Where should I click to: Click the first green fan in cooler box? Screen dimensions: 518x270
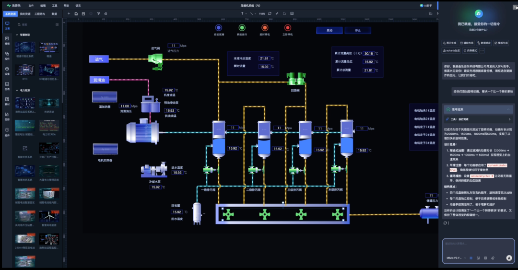point(228,214)
